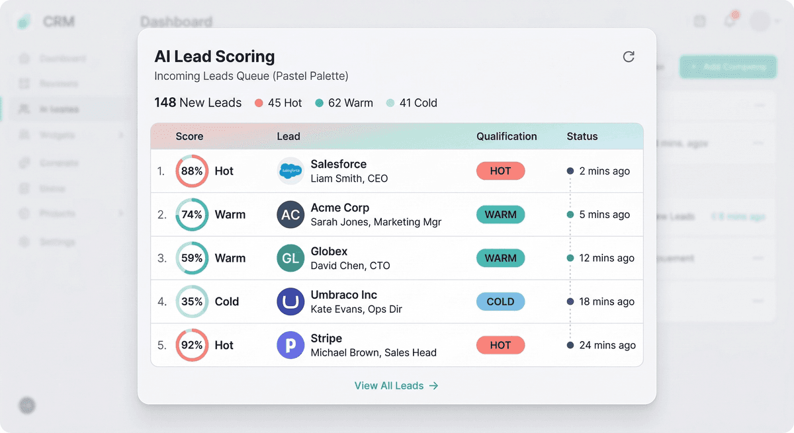The image size is (794, 433).
Task: Open the profile avatar dropdown
Action: (x=758, y=20)
